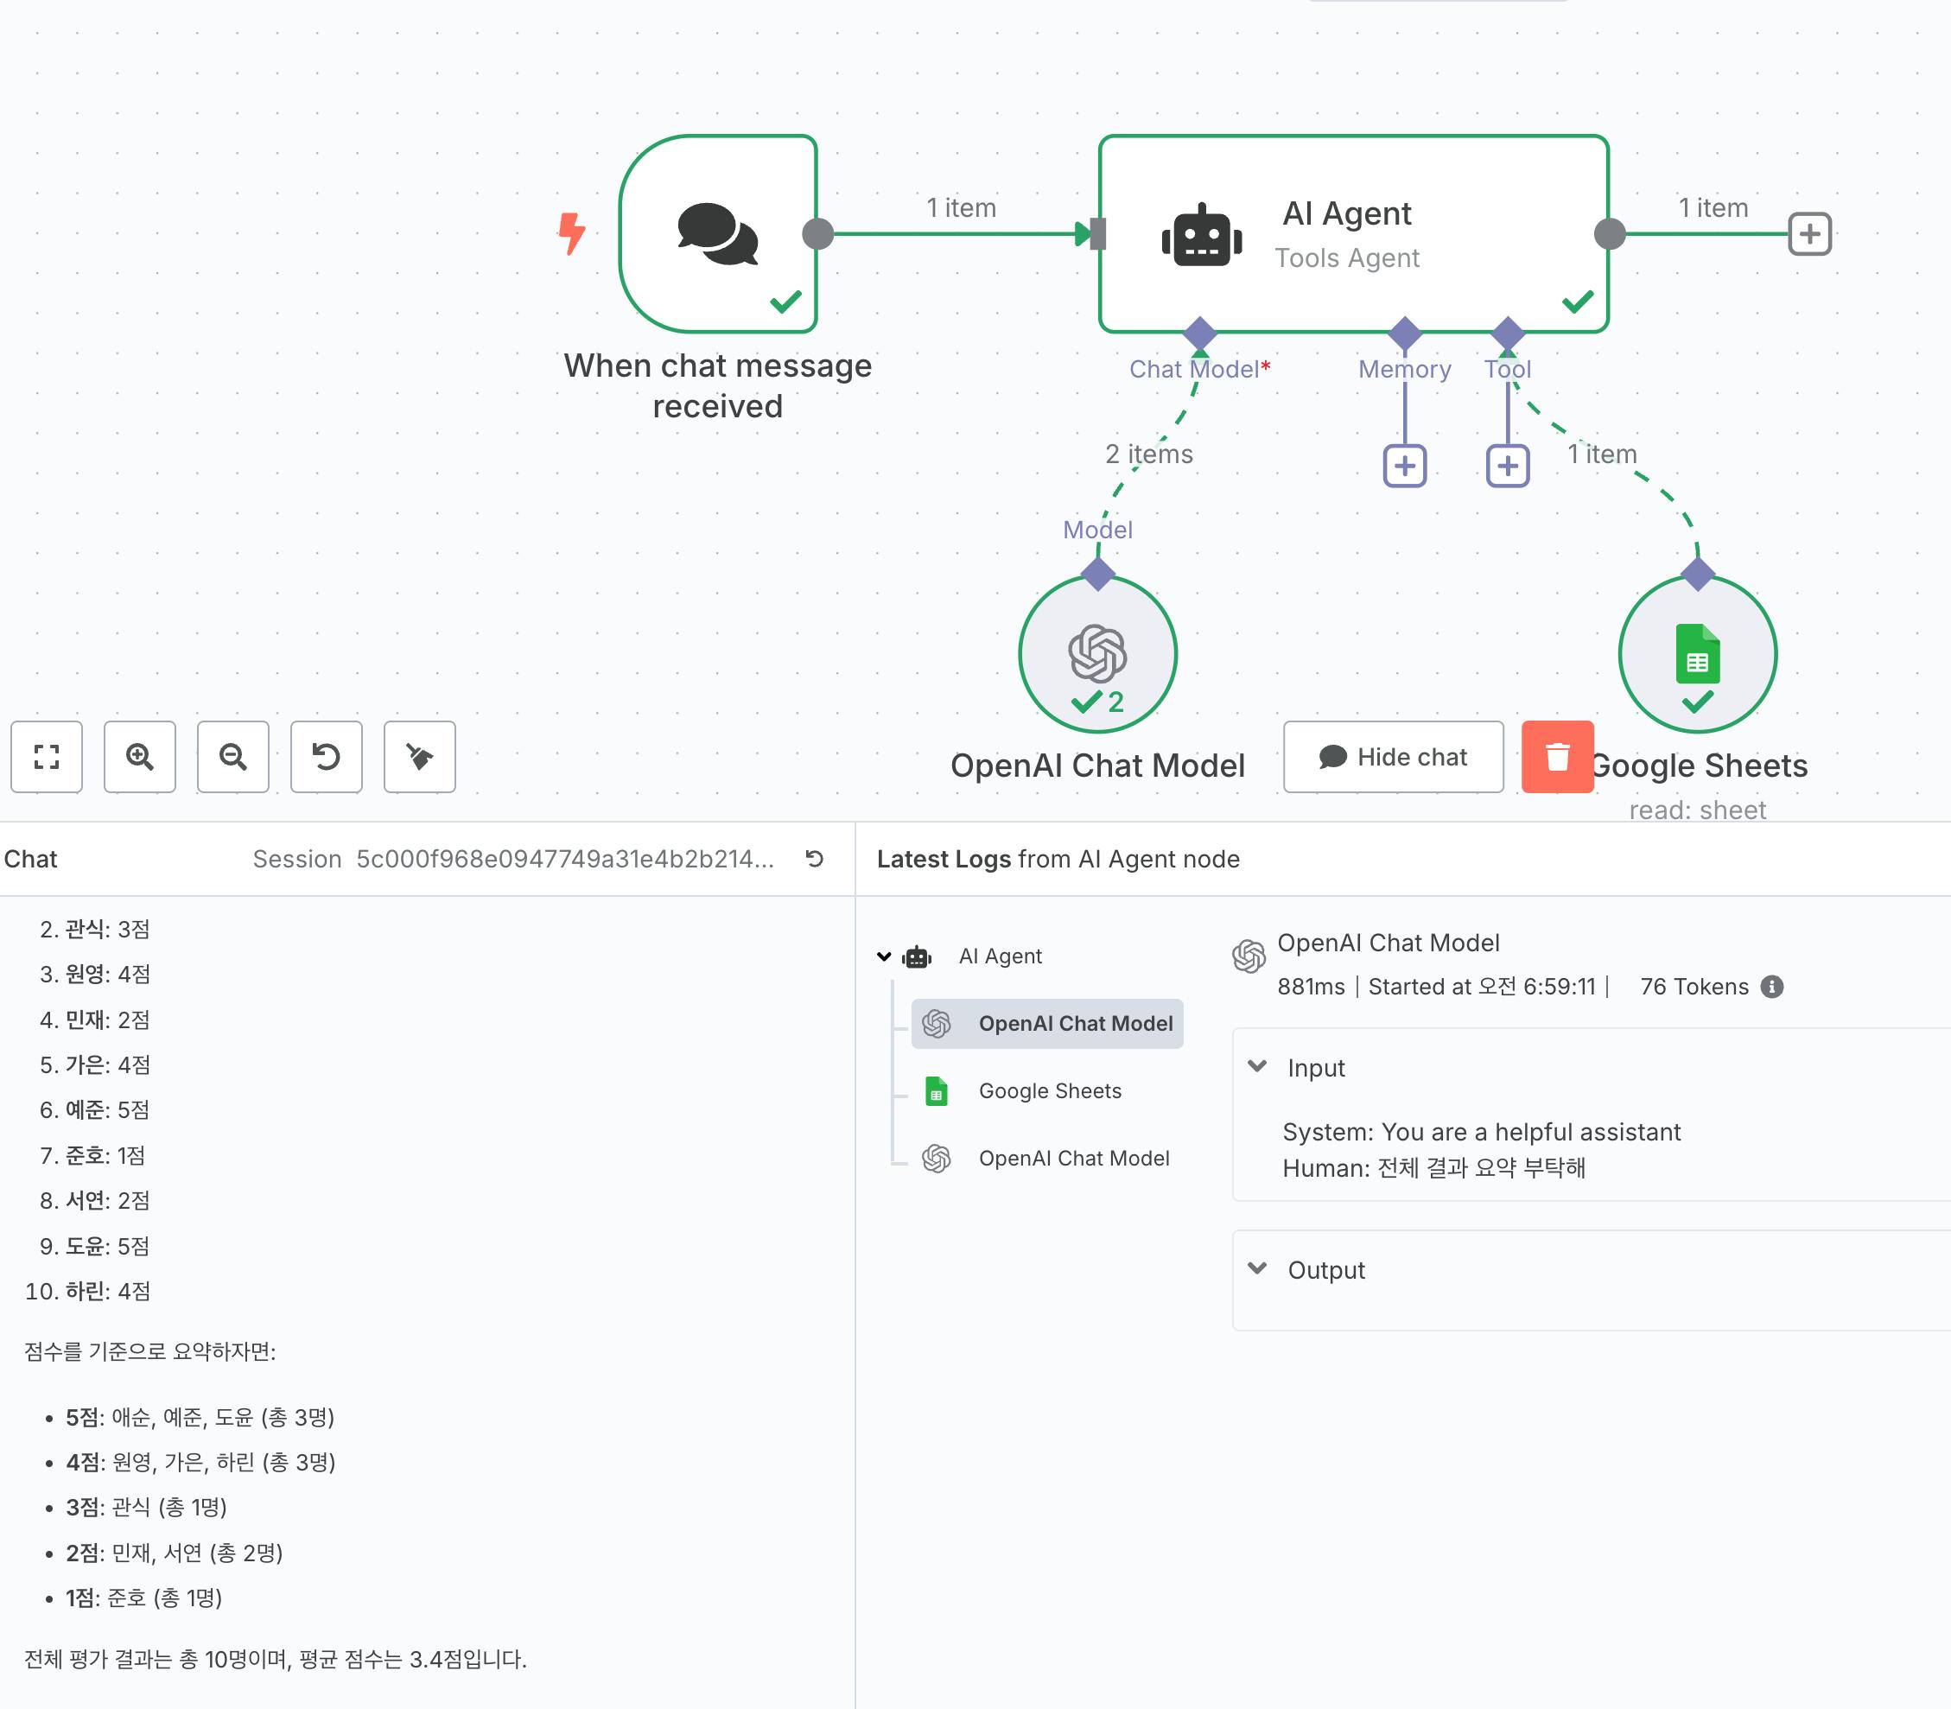This screenshot has width=1951, height=1709.
Task: Click the read: sheet node subtitle
Action: 1697,810
